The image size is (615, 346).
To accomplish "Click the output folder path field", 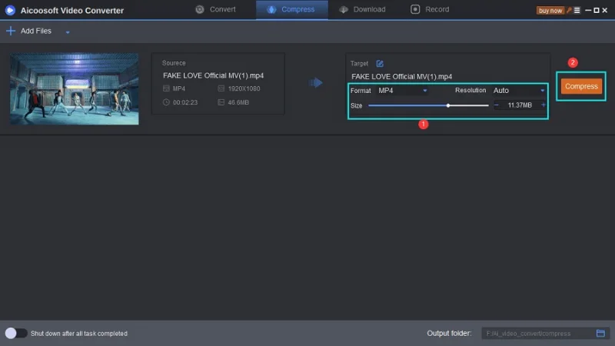I will coord(538,333).
